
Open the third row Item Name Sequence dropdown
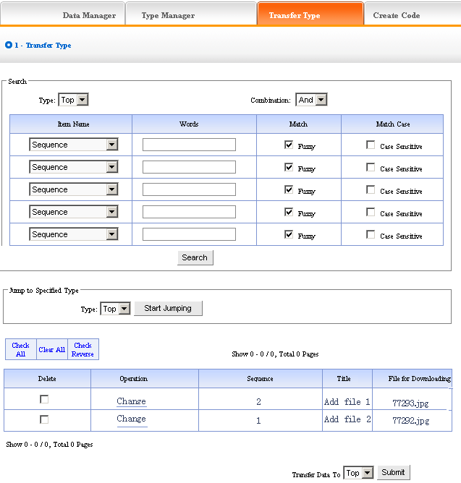pyautogui.click(x=74, y=189)
